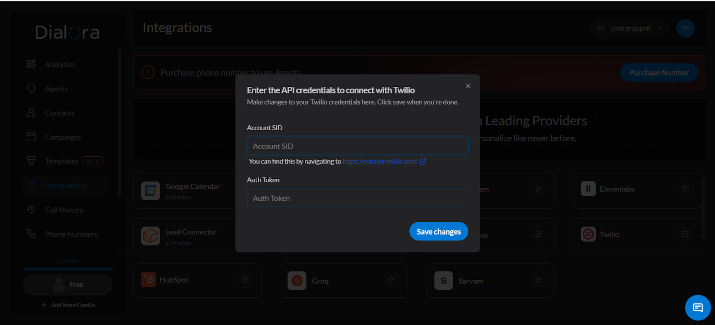Go to Analytics in the sidebar

coord(60,64)
